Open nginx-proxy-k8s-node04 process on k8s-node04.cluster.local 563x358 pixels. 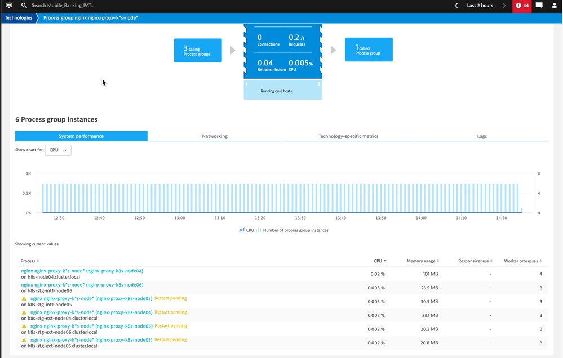coord(82,271)
